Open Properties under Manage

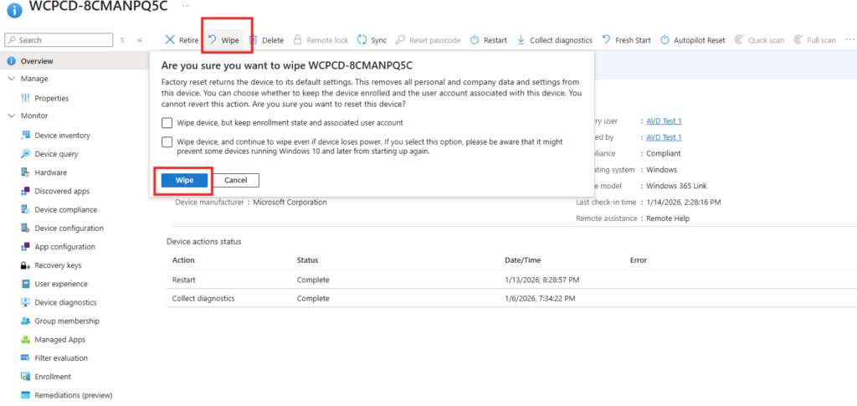pos(51,98)
